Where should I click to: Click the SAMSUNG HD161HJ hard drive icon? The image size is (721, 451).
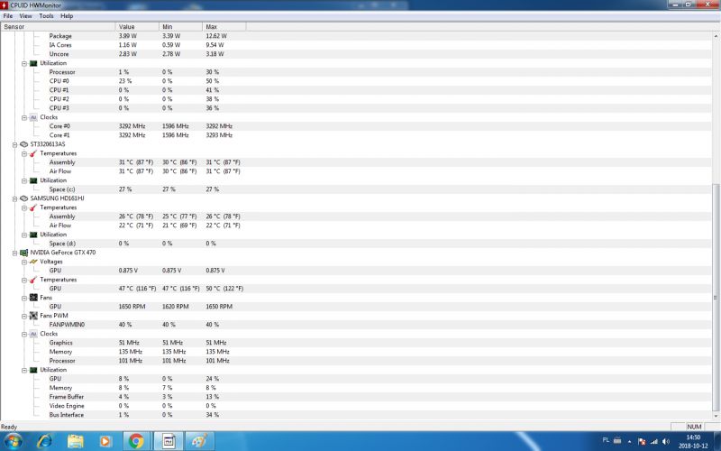[x=24, y=198]
